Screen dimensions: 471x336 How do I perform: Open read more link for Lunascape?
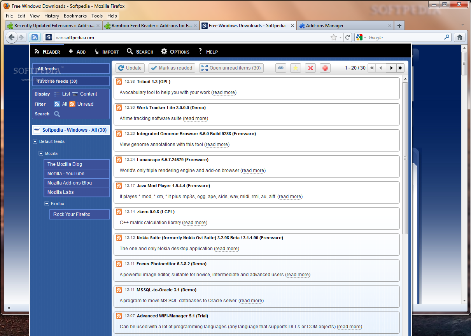pos(253,171)
